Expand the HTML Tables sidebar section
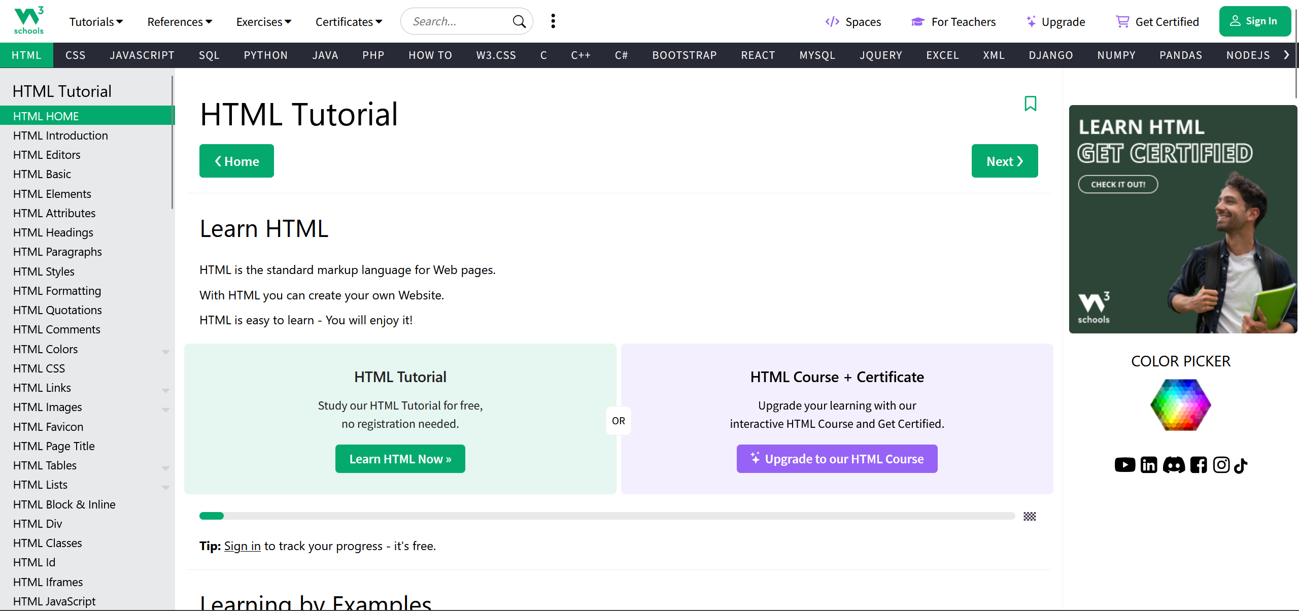The image size is (1299, 611). click(x=165, y=468)
